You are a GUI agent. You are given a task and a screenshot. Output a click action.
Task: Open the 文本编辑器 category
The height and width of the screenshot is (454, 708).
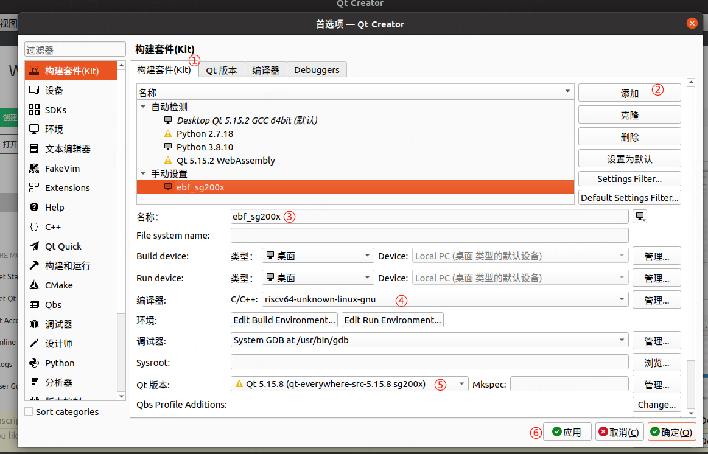(x=71, y=148)
